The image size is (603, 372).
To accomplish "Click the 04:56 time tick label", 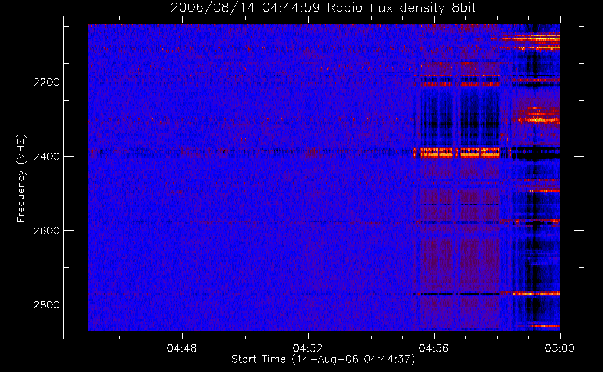I will click(x=434, y=349).
